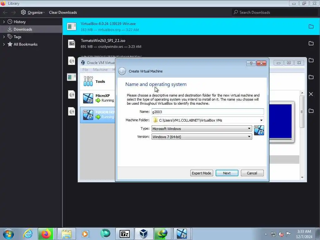Switch to VirtualBox Manager in the taskbar
Image resolution: width=320 pixels, height=240 pixels.
(x=144, y=234)
